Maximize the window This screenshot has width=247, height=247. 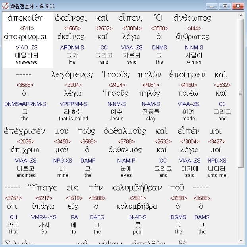click(225, 6)
